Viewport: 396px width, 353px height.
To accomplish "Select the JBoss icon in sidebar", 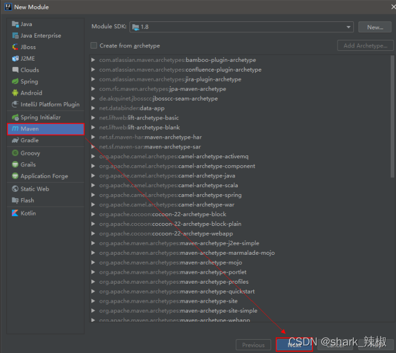I will [x=16, y=47].
